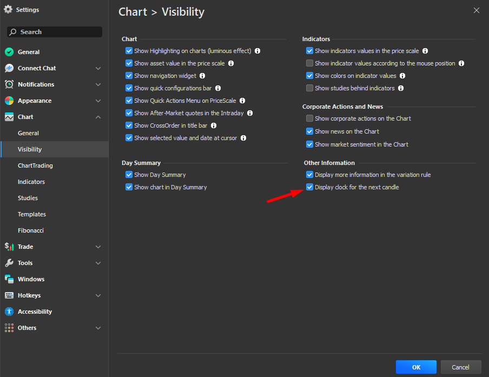The width and height of the screenshot is (489, 377).
Task: Enable Show corporate actions on the Chart
Action: (309, 118)
